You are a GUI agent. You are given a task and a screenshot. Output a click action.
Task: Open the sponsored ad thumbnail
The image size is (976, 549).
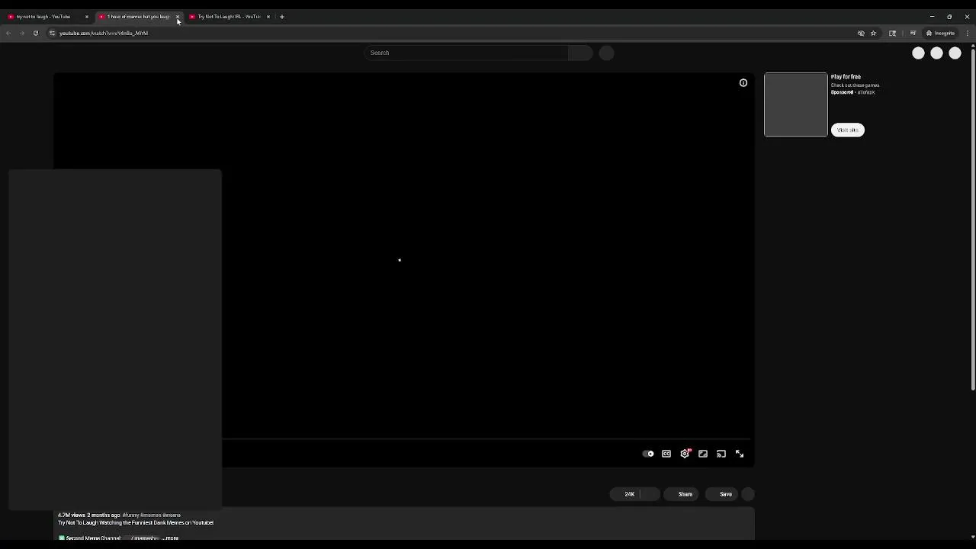tap(795, 105)
